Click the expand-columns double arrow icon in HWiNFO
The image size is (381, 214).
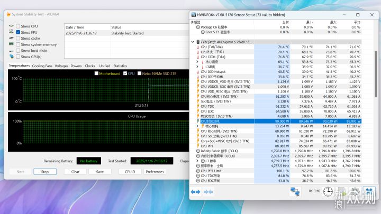click(195, 192)
